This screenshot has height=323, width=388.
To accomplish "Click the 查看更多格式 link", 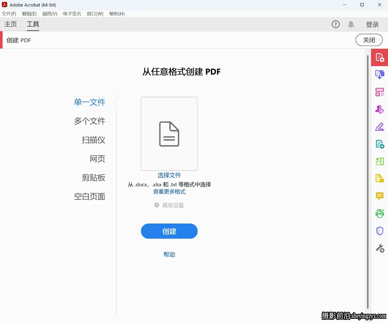I will pyautogui.click(x=169, y=192).
